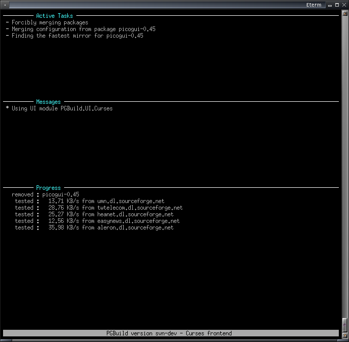Click the twtelecom.dl.sourceforge.net mirror line
The image size is (349, 342).
coord(99,208)
